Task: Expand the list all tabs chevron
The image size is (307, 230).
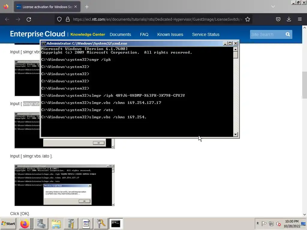Action: tap(273, 7)
